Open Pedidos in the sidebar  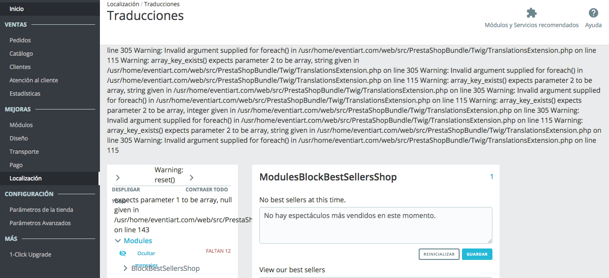[x=20, y=40]
